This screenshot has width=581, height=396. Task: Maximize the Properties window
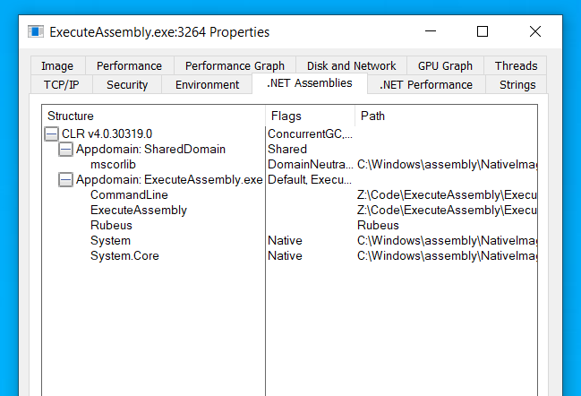[483, 31]
